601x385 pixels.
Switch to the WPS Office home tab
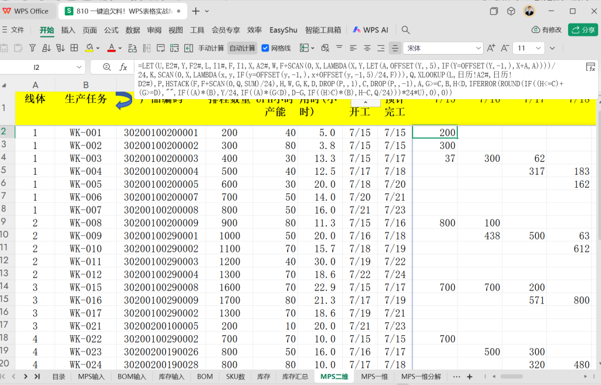[x=26, y=11]
